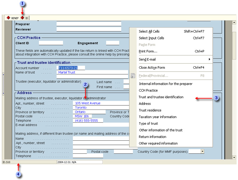Click the Name field under different mailing address
The image size is (238, 180).
101,139
